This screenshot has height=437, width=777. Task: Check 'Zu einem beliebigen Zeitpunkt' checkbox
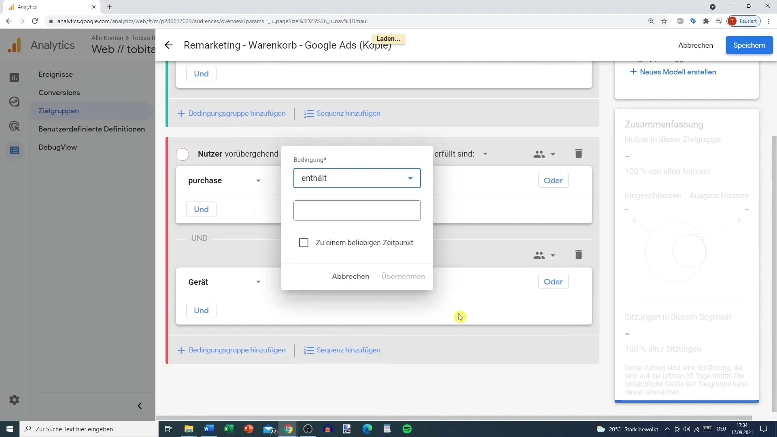pos(304,242)
